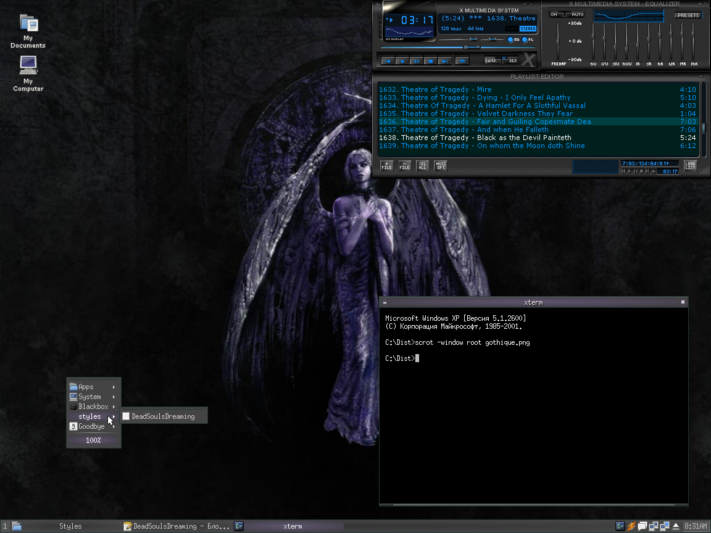Viewport: 711px width, 533px height.
Task: Expand the System submenu arrow
Action: (x=114, y=397)
